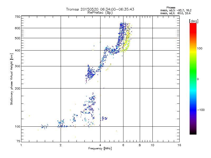Click the colorbar tick label '100'

(x=200, y=48)
